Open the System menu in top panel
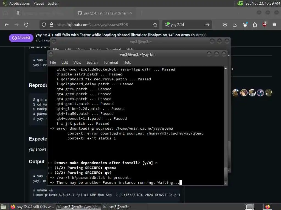 pyautogui.click(x=54, y=3)
